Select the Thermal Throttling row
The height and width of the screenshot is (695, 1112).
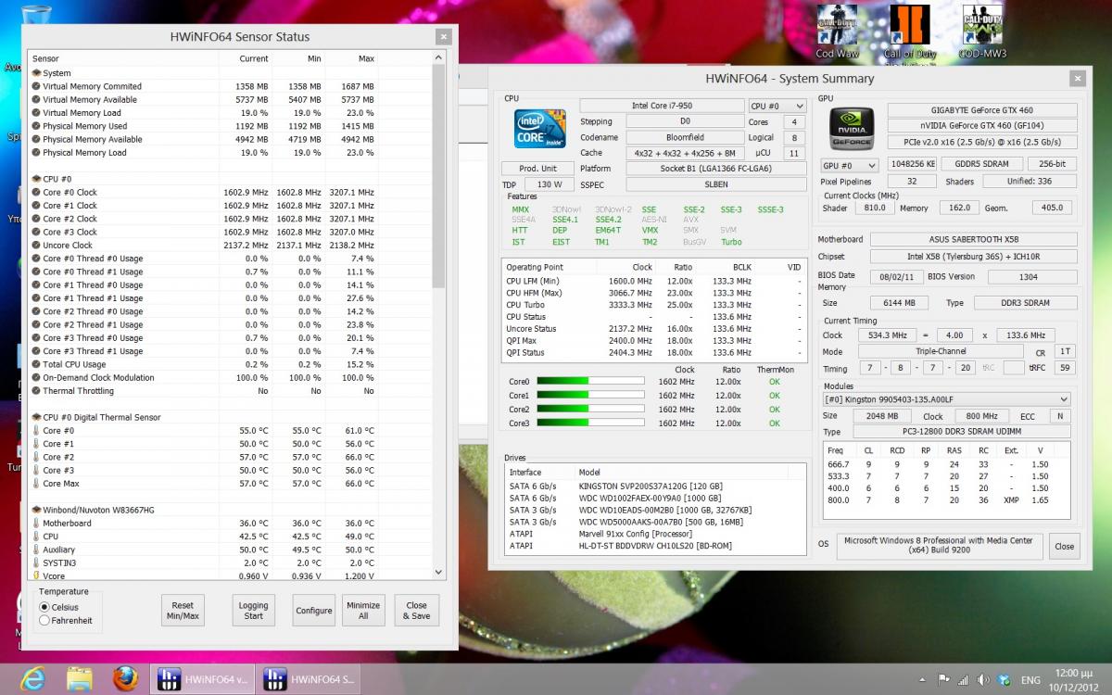(203, 391)
